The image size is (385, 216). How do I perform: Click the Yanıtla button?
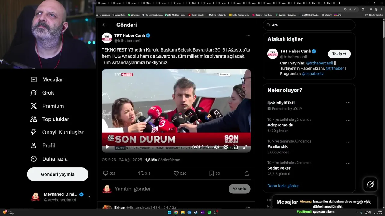coord(239,189)
